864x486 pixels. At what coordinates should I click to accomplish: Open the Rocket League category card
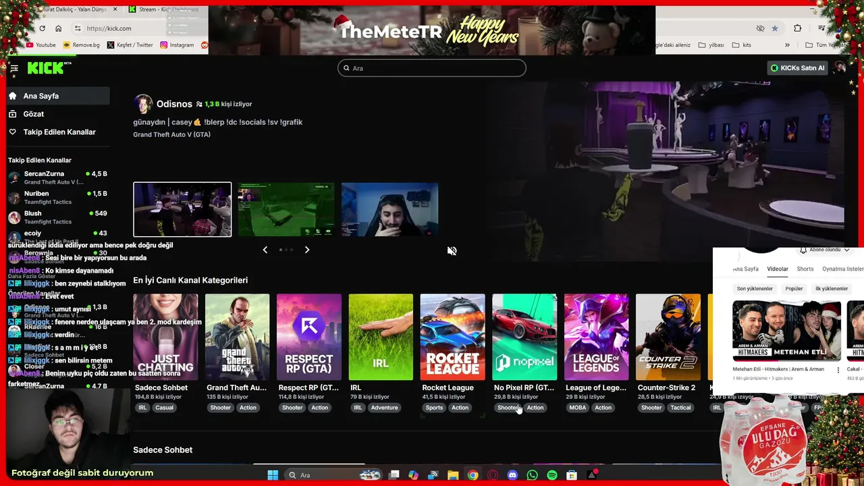[452, 337]
